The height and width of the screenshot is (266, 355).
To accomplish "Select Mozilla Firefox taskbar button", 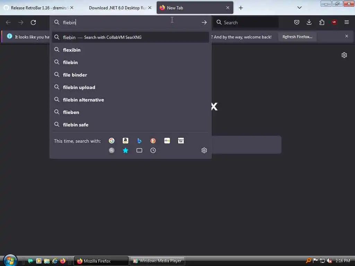I will tap(101, 261).
